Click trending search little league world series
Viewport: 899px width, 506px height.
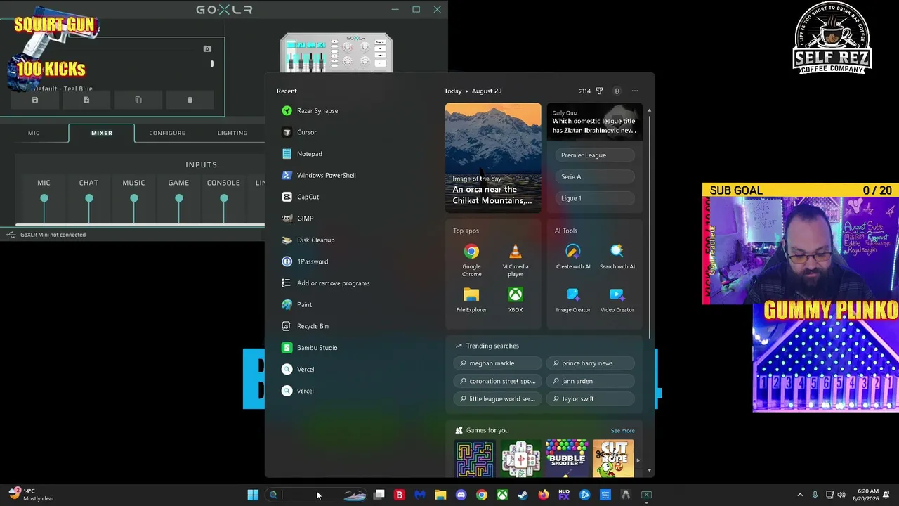coord(498,398)
